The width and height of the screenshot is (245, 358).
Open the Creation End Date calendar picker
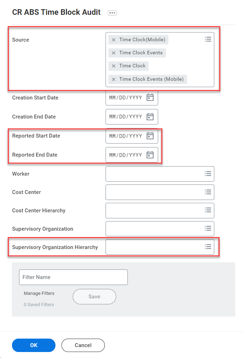150,117
